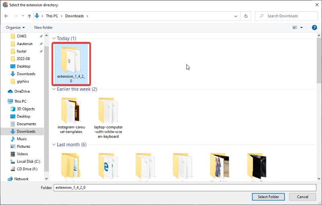Open the Organize menu
The width and height of the screenshot is (322, 205).
point(15,27)
